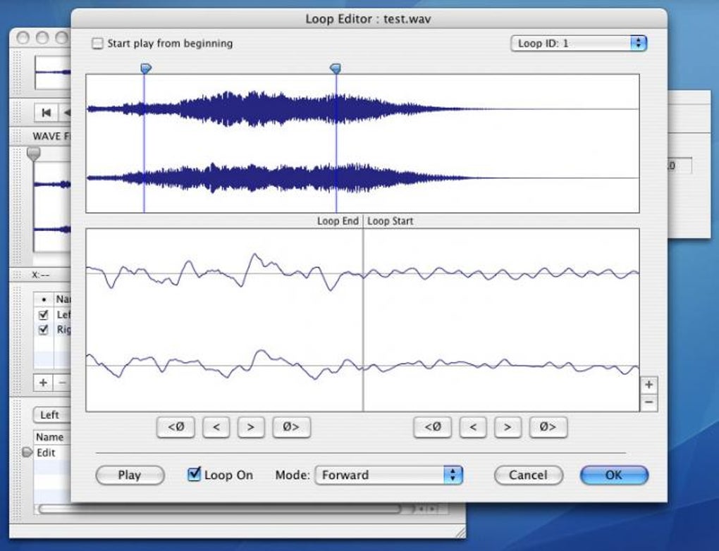Open the Left popup in the background window
719x551 pixels.
(51, 415)
